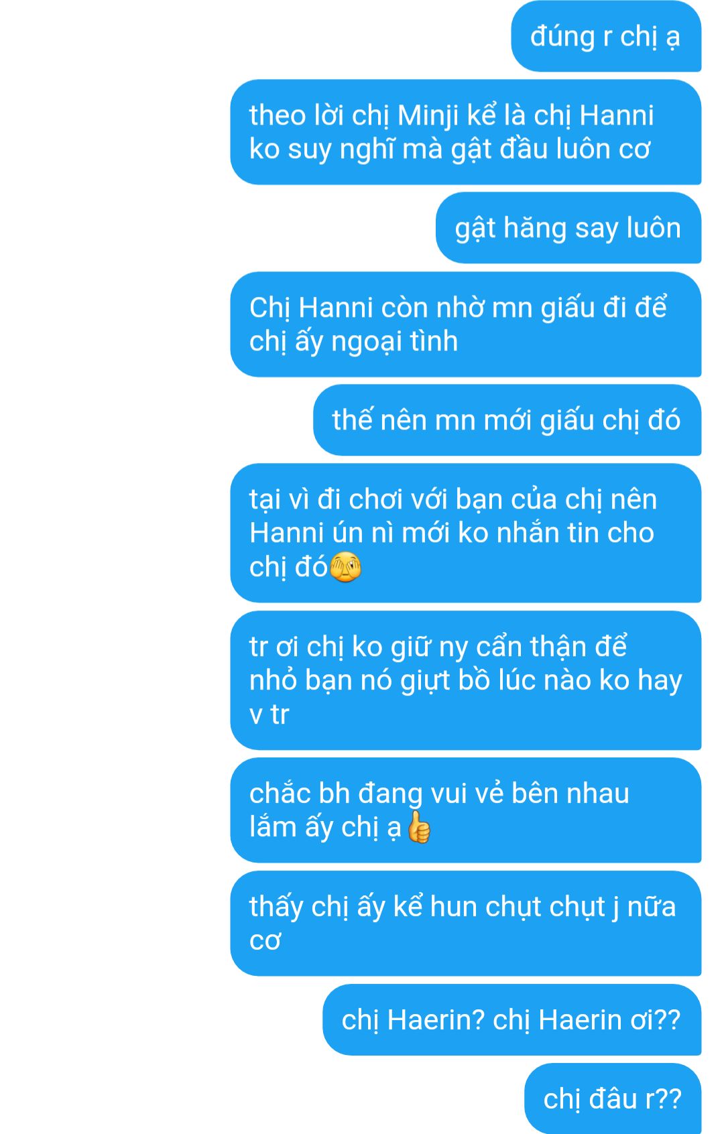Tap the 'chị đâu r??' message

click(613, 1098)
